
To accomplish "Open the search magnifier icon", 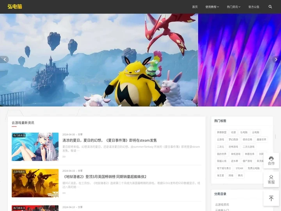I will (x=270, y=7).
